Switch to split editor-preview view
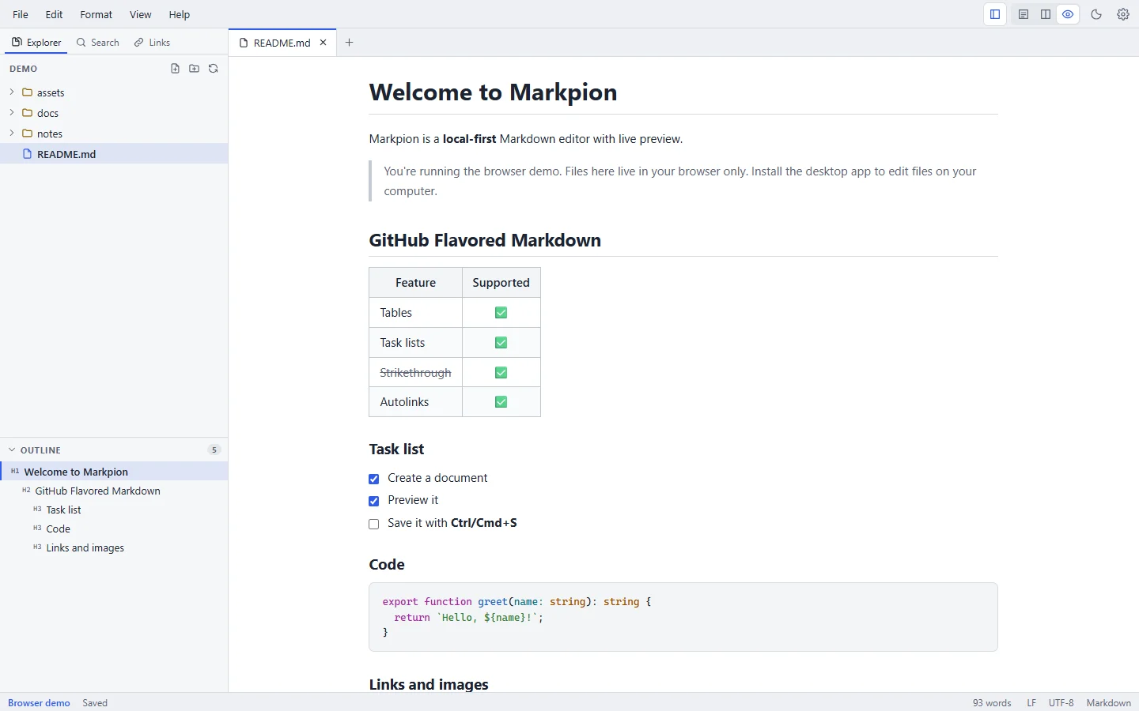Screen dimensions: 1139x711 (1046, 14)
